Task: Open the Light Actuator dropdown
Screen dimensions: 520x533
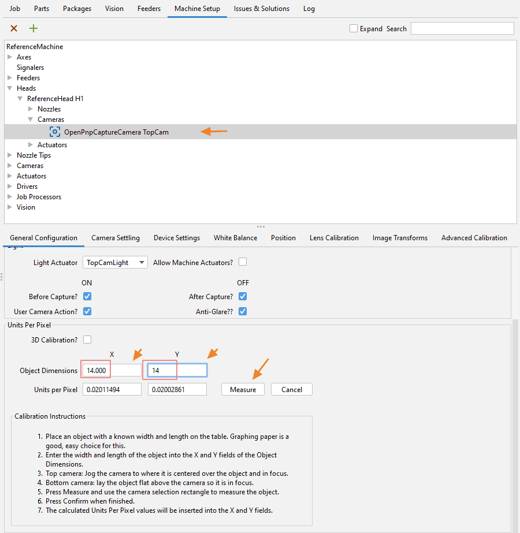Action: pyautogui.click(x=115, y=262)
